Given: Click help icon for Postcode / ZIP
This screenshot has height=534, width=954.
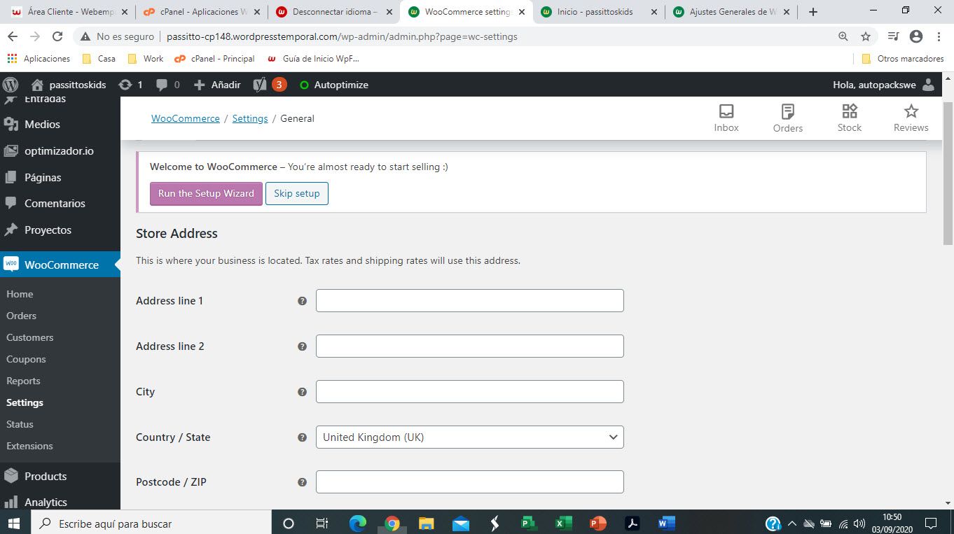Looking at the screenshot, I should pyautogui.click(x=302, y=482).
